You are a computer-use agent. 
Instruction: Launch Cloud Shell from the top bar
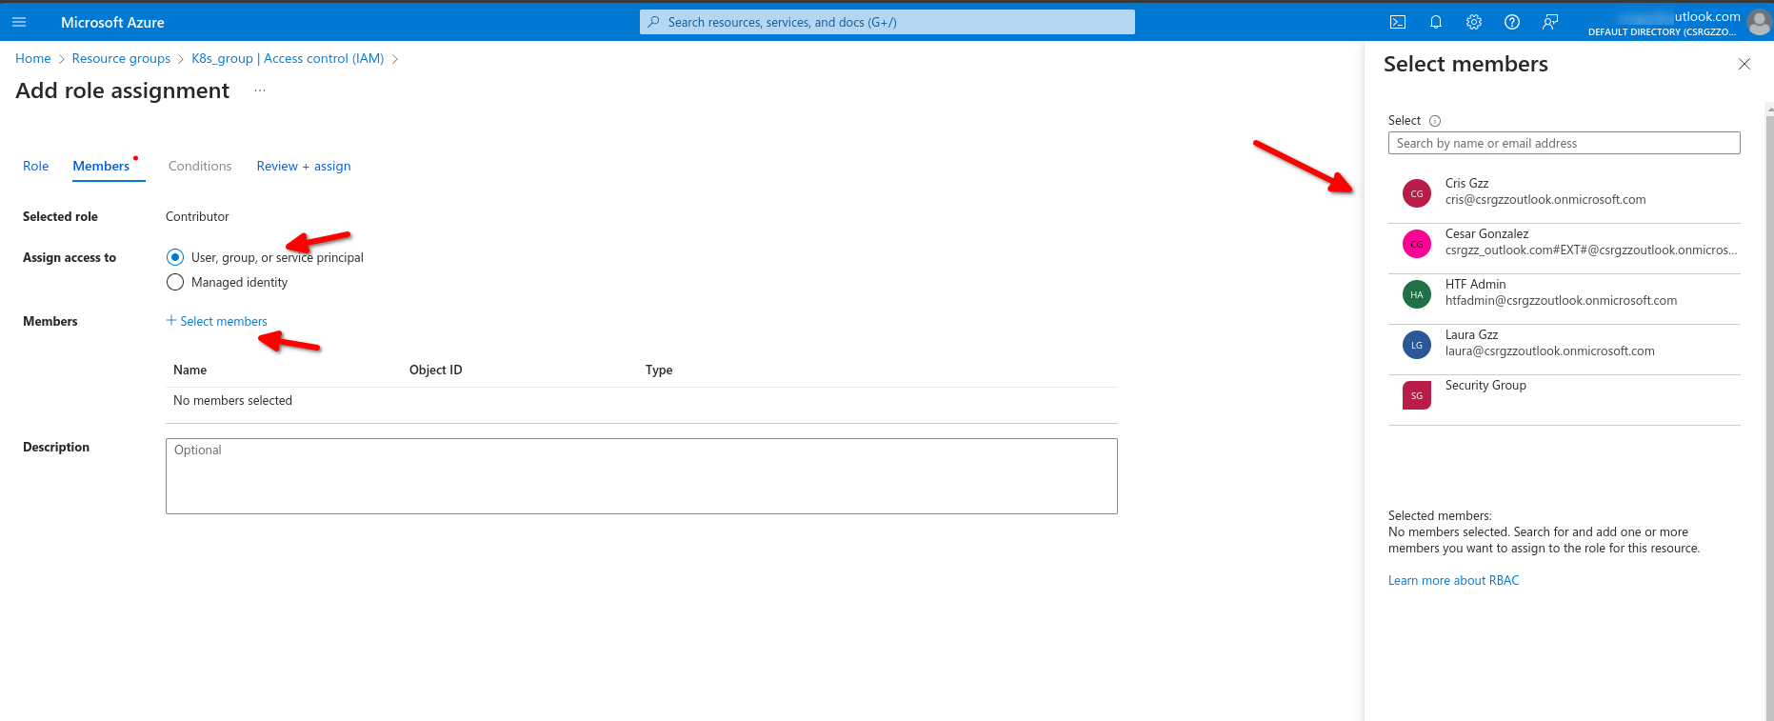[1398, 22]
